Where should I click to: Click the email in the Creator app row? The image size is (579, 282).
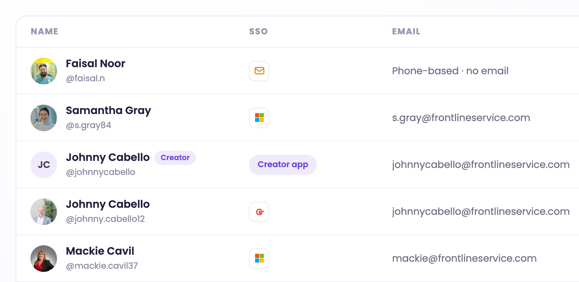point(481,165)
